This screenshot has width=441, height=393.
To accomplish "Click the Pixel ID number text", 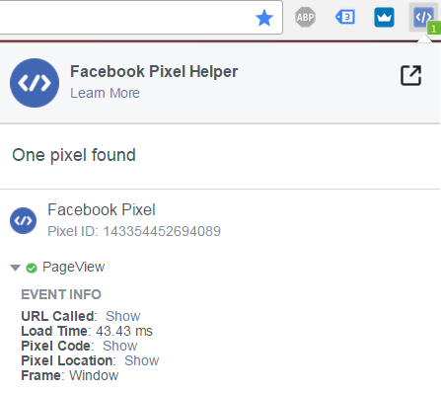I will click(162, 231).
